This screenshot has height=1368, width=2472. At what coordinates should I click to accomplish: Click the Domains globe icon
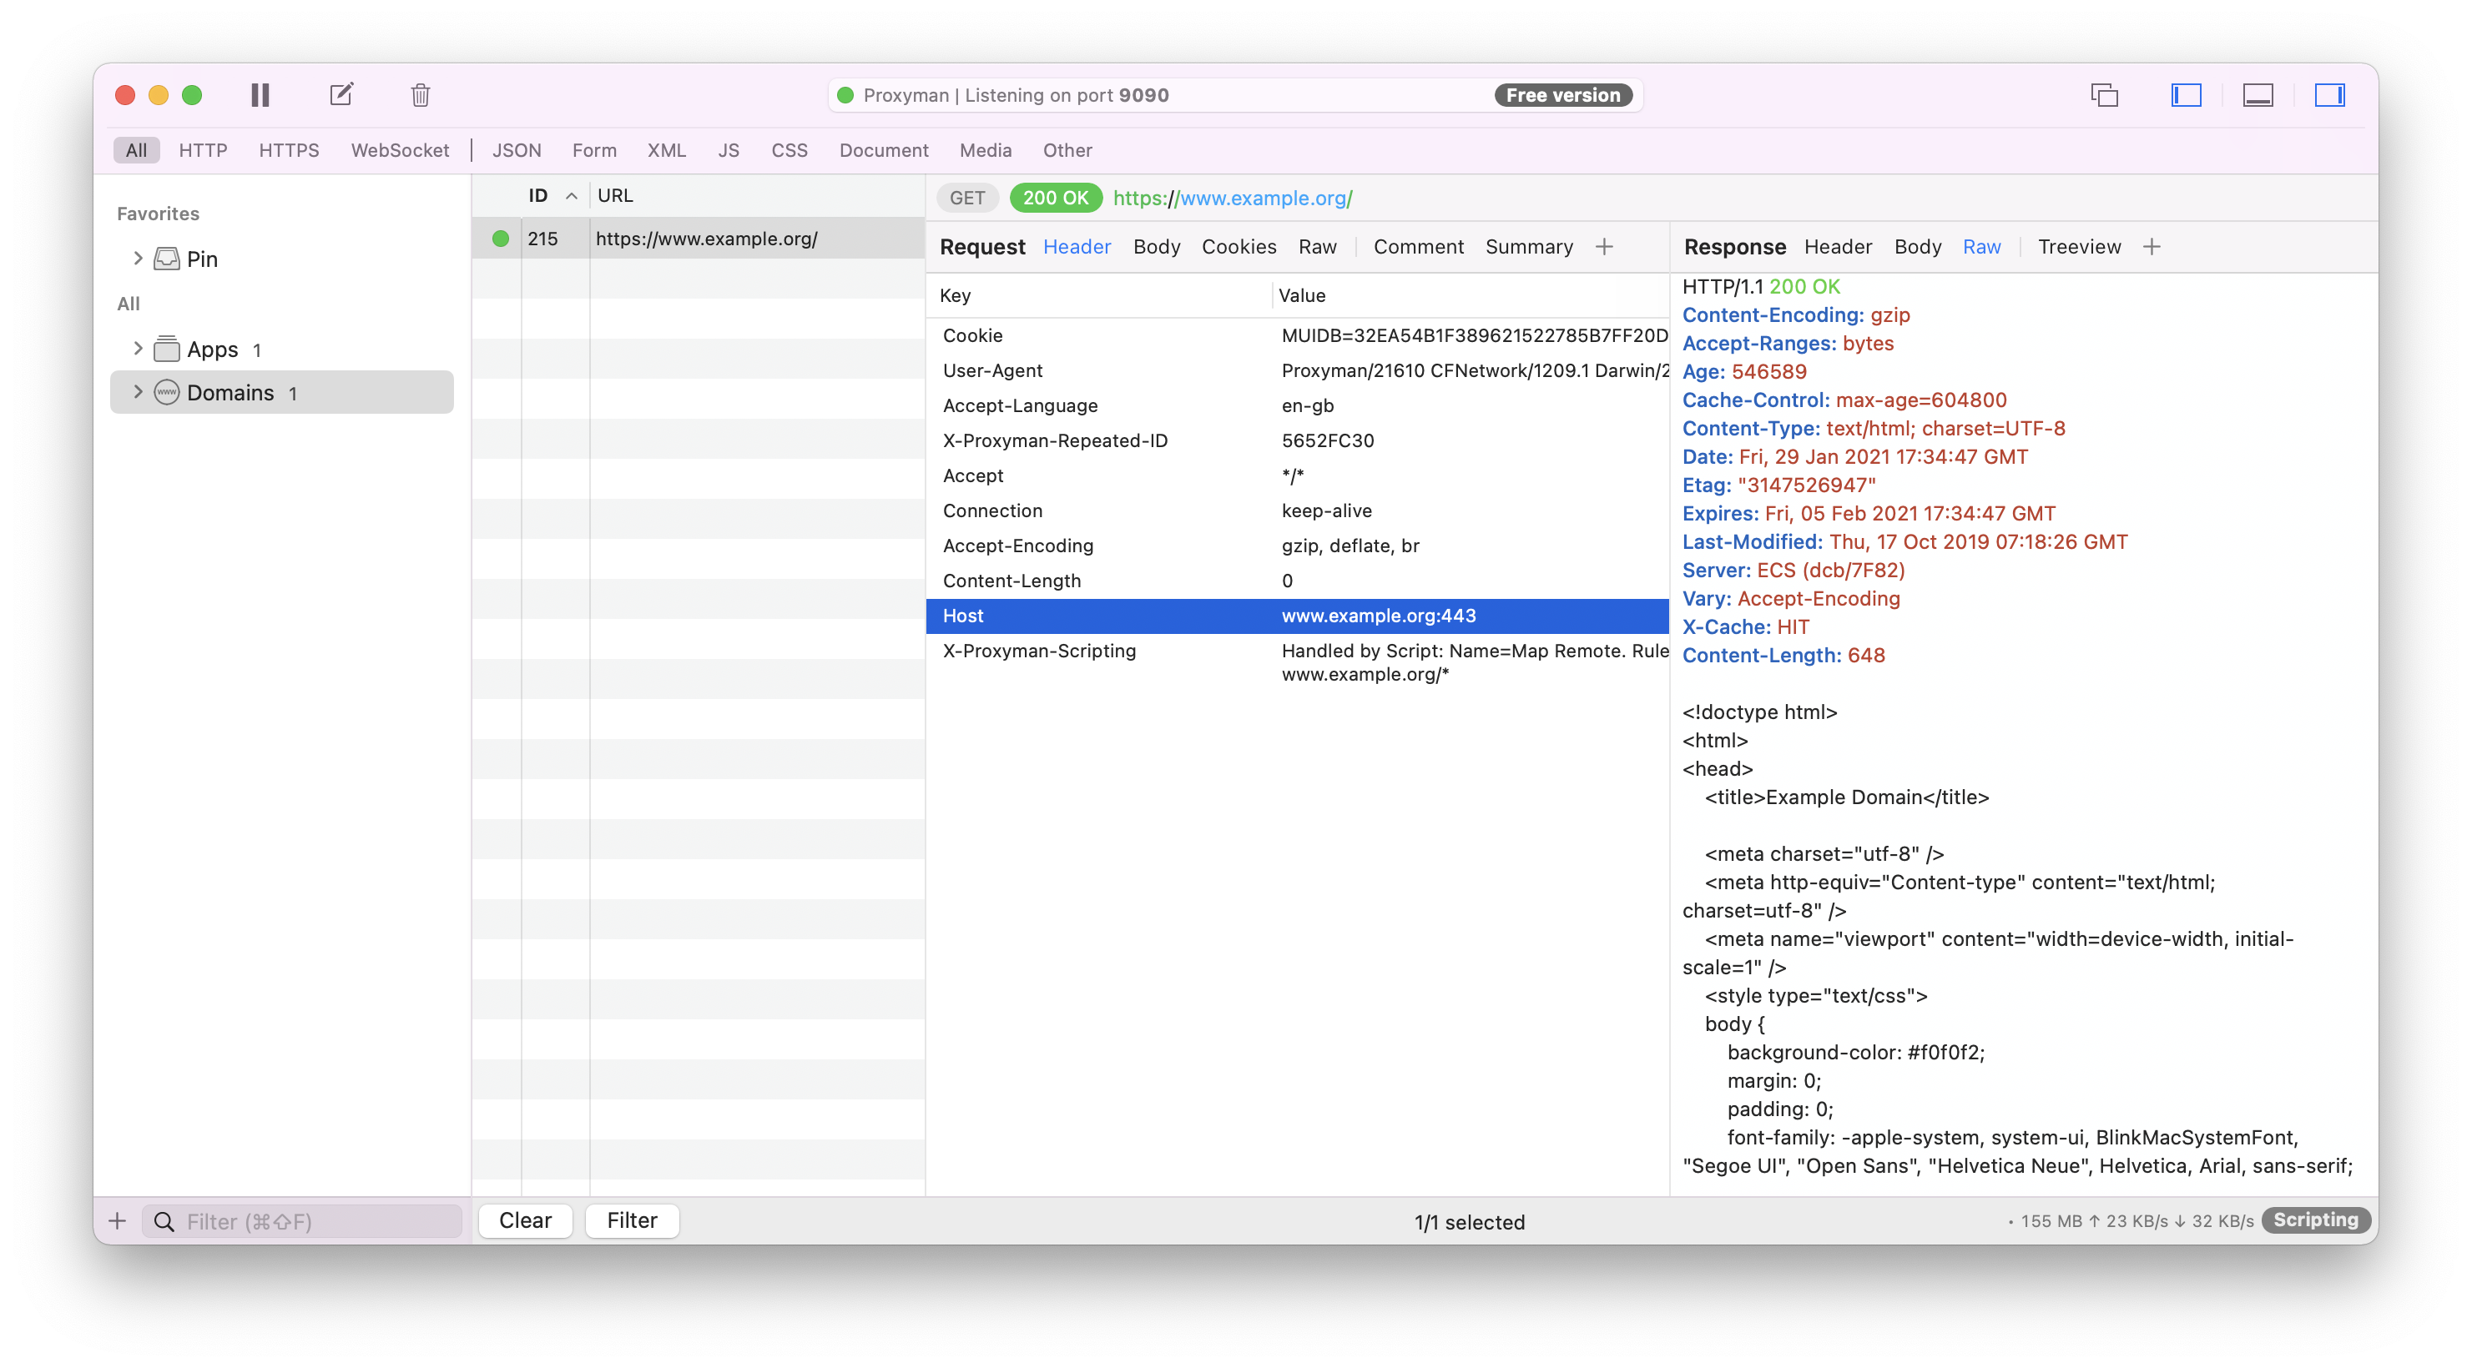[166, 391]
